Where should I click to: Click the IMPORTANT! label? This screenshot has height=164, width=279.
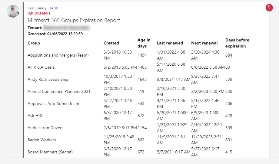[39, 13]
